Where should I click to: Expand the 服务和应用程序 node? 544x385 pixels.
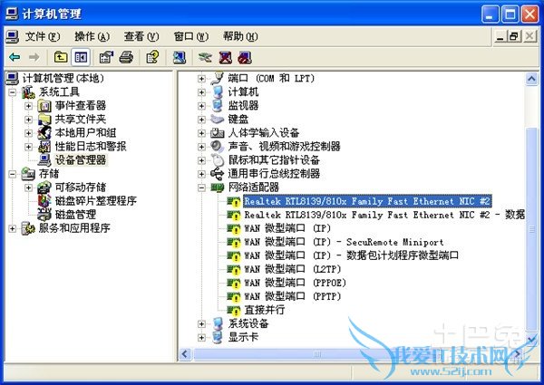click(x=12, y=228)
